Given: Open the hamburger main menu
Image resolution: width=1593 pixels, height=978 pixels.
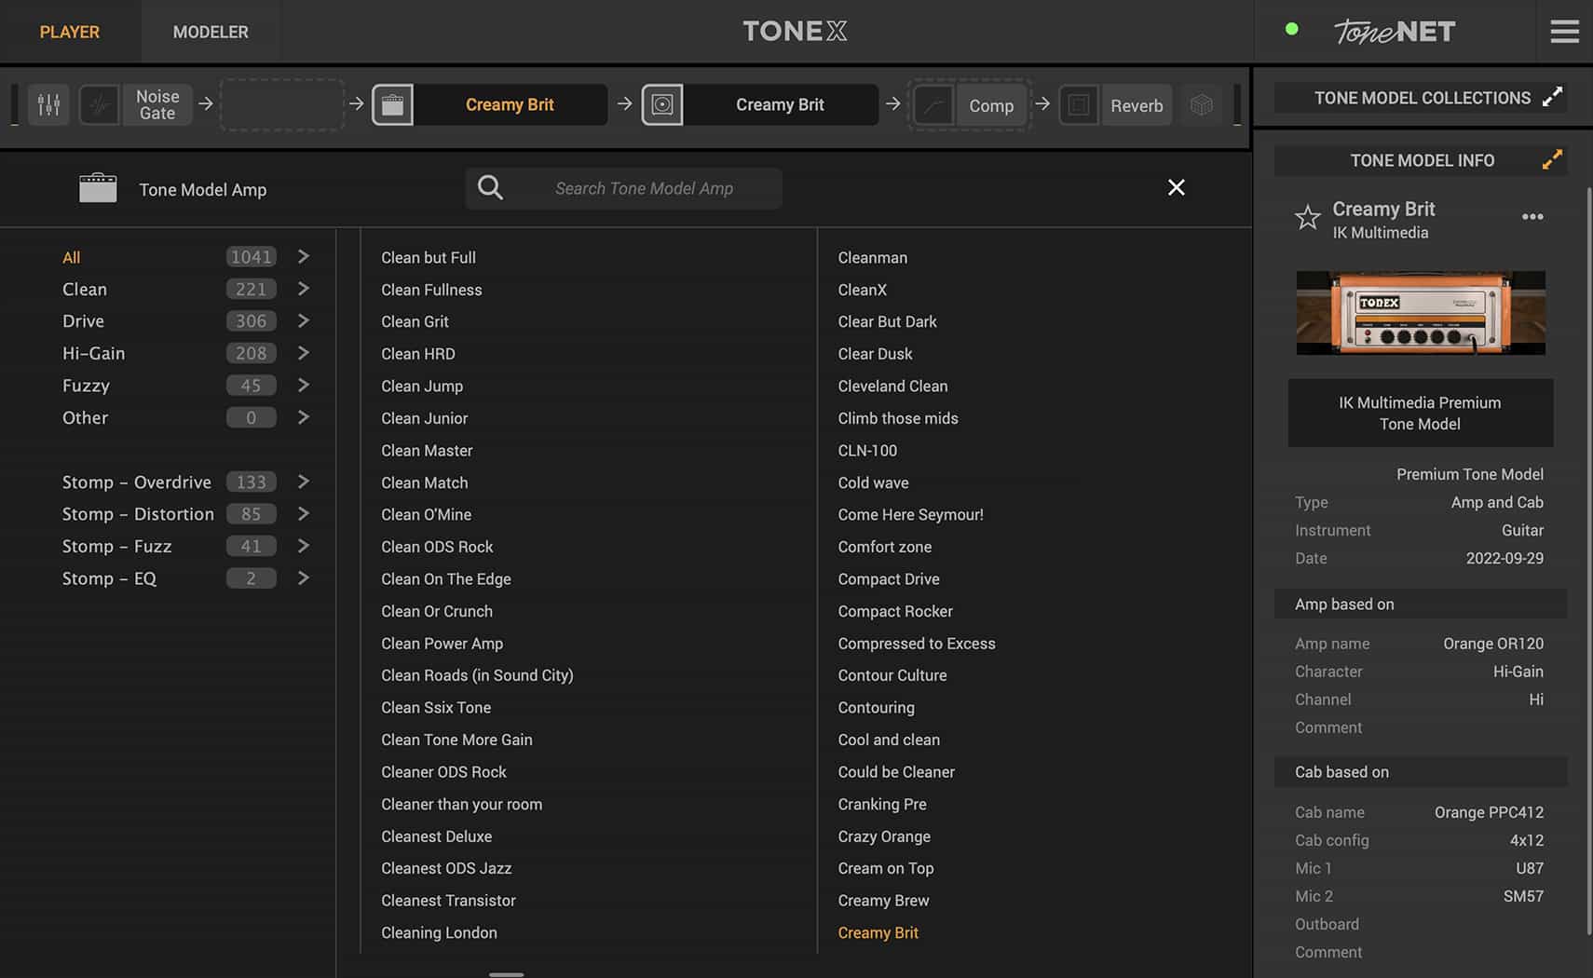Looking at the screenshot, I should pyautogui.click(x=1564, y=32).
